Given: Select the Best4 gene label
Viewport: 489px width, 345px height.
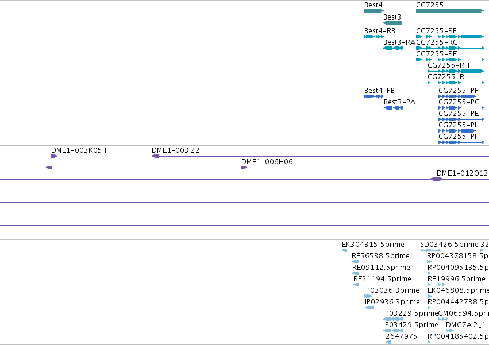Looking at the screenshot, I should tap(374, 5).
